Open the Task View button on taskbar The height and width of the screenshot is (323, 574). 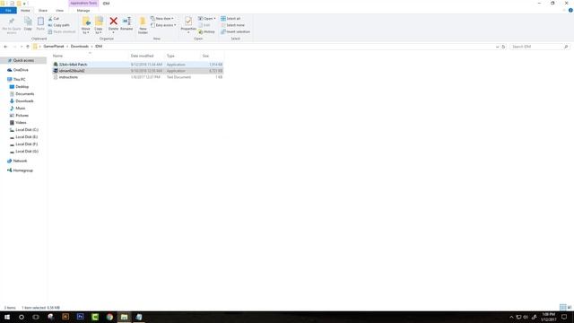click(36, 317)
